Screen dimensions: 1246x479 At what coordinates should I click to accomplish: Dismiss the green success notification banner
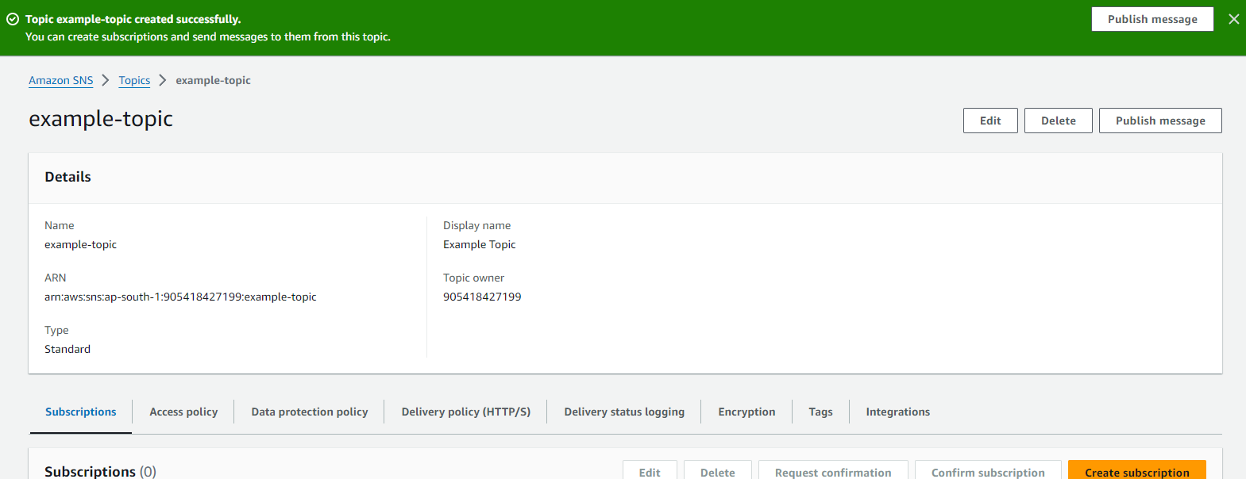1233,19
